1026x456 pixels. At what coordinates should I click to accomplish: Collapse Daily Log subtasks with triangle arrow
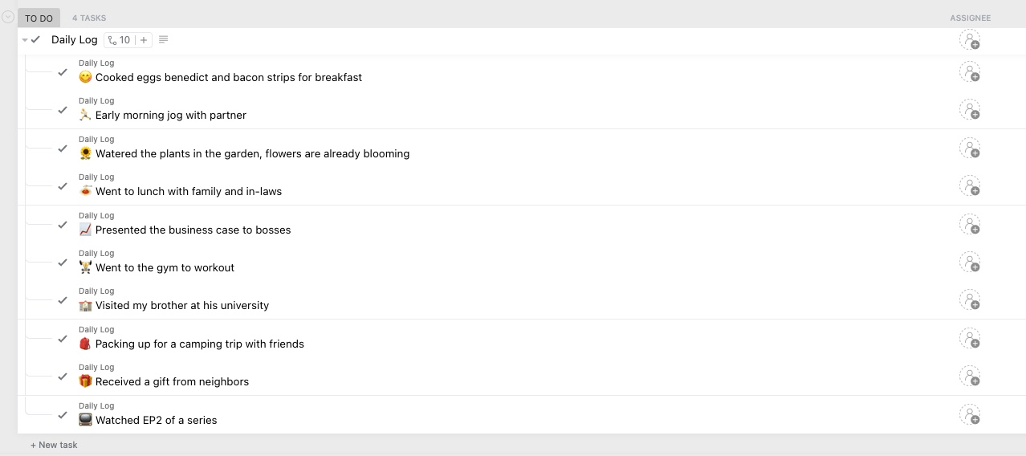click(25, 40)
